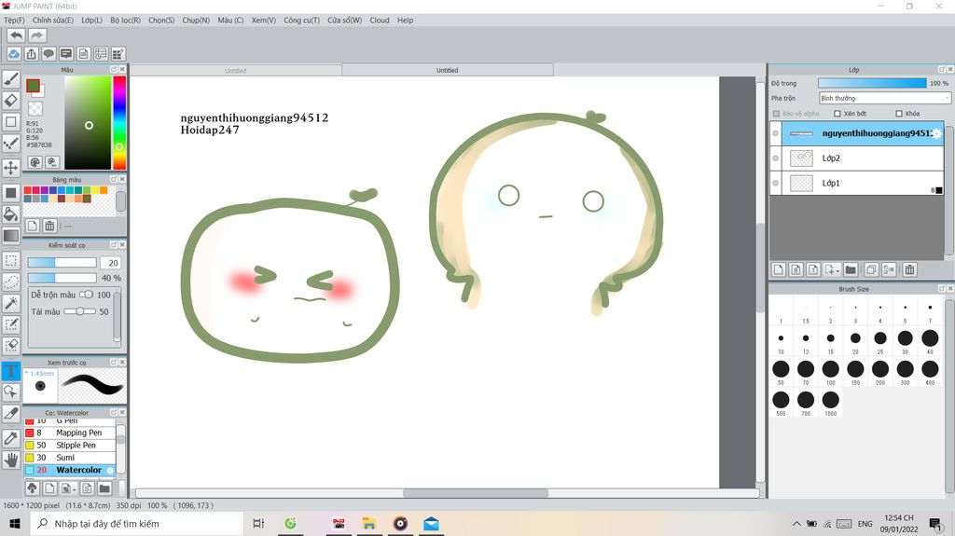
Task: Open the Công cụ(T) menu
Action: (301, 21)
